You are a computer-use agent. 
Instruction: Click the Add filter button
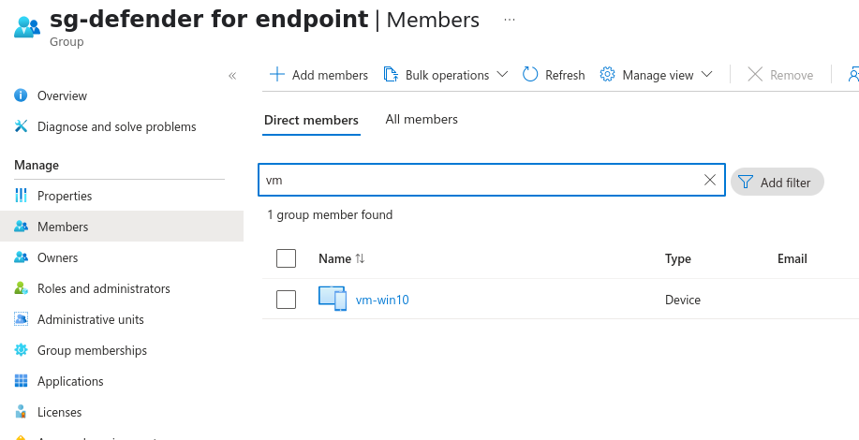(776, 182)
